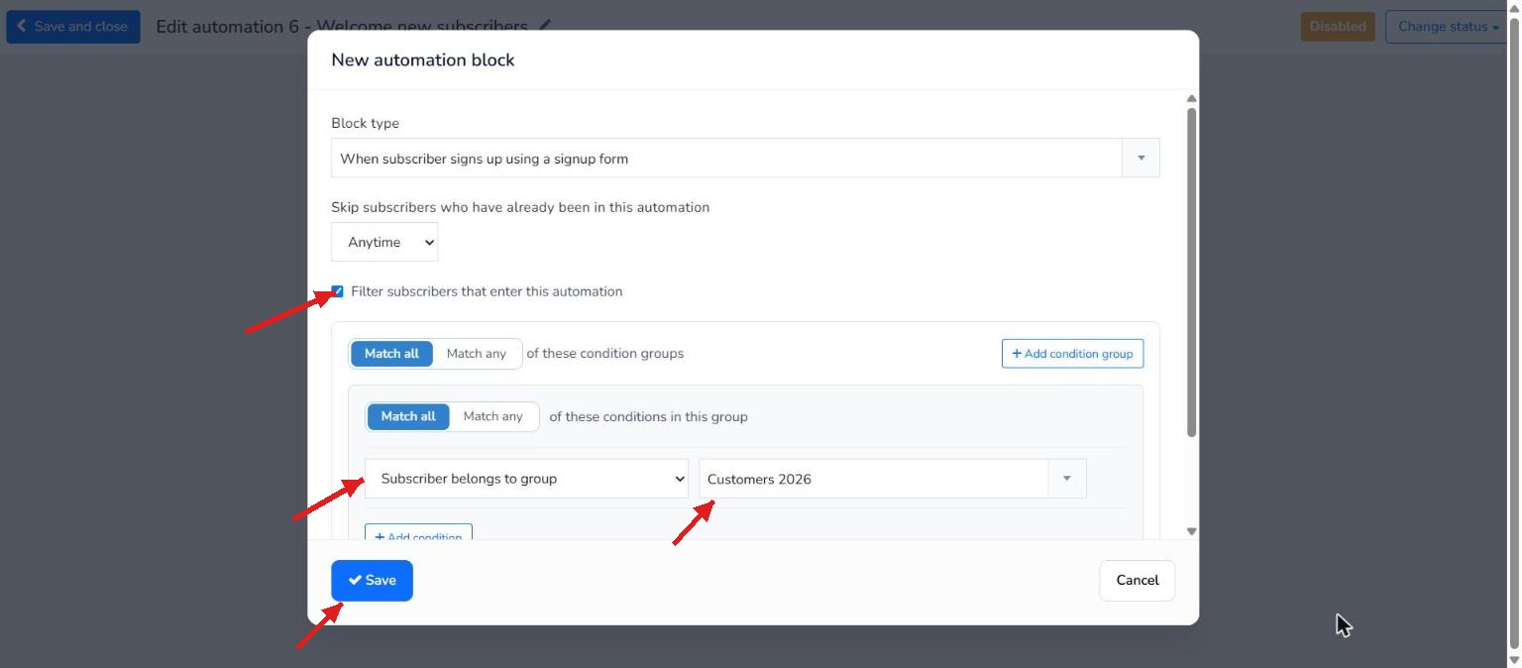The image size is (1522, 668).
Task: Click the dialog vertical scrollbar thumb
Action: click(1192, 272)
